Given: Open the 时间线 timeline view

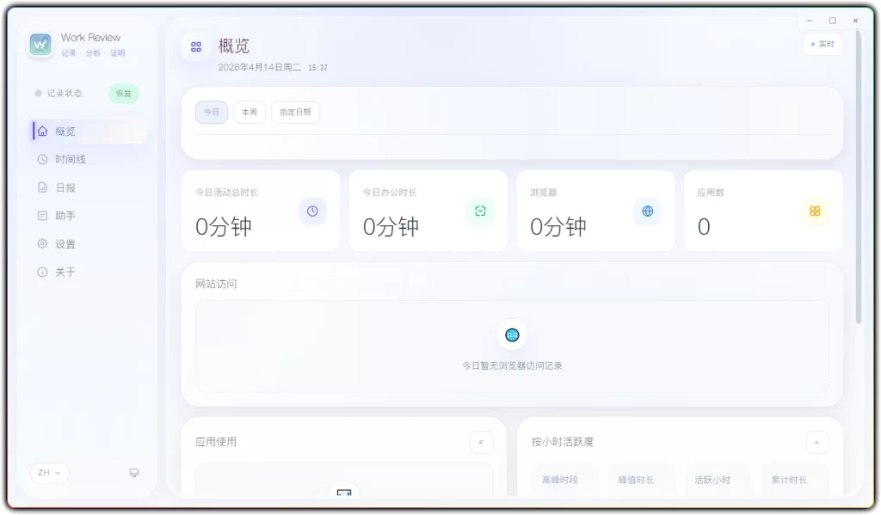Looking at the screenshot, I should [x=65, y=159].
